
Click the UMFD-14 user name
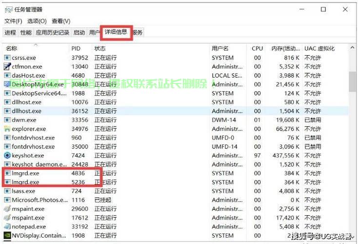pos(224,147)
